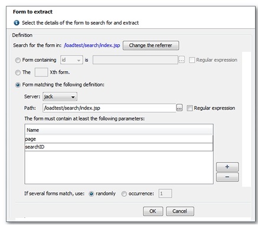Click the Change the referrer button
The height and width of the screenshot is (225, 258).
click(x=151, y=45)
